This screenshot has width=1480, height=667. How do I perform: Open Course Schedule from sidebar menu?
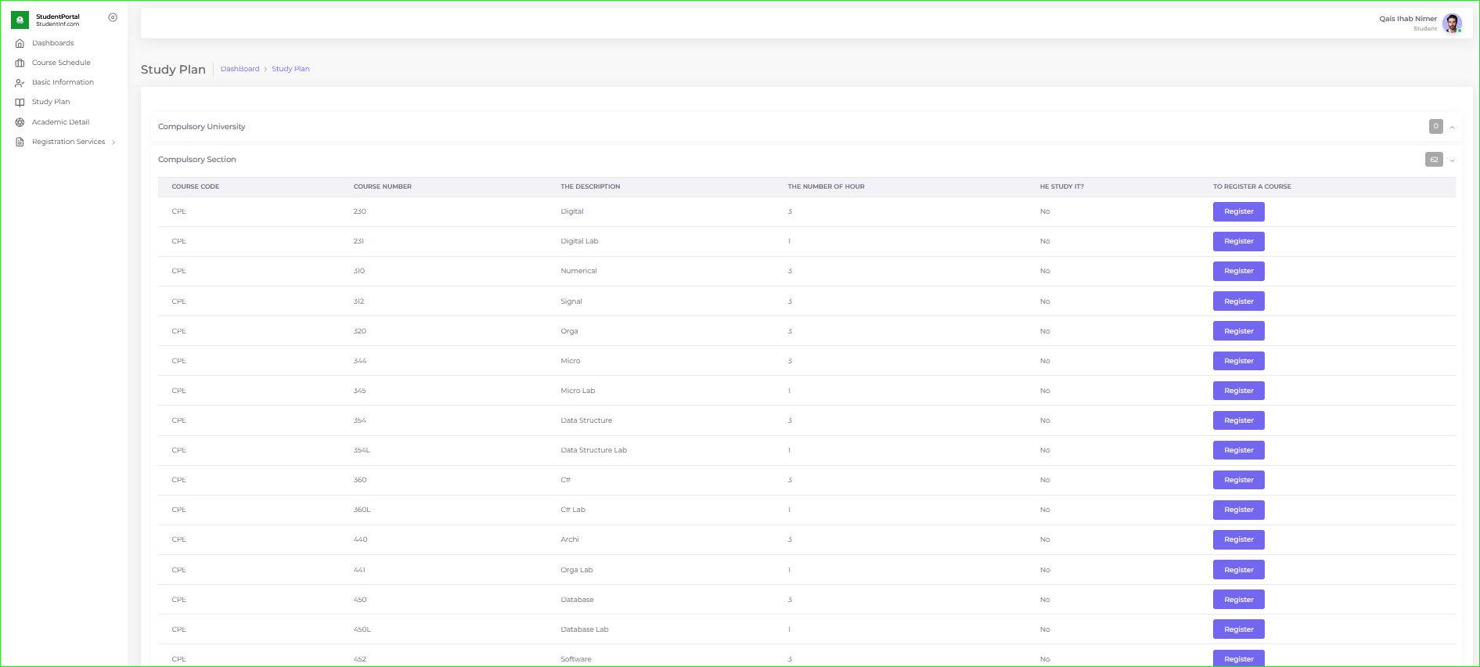tap(61, 63)
